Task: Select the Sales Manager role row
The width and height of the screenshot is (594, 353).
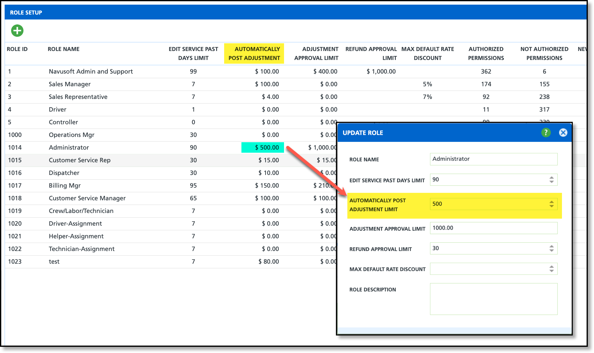Action: click(70, 84)
